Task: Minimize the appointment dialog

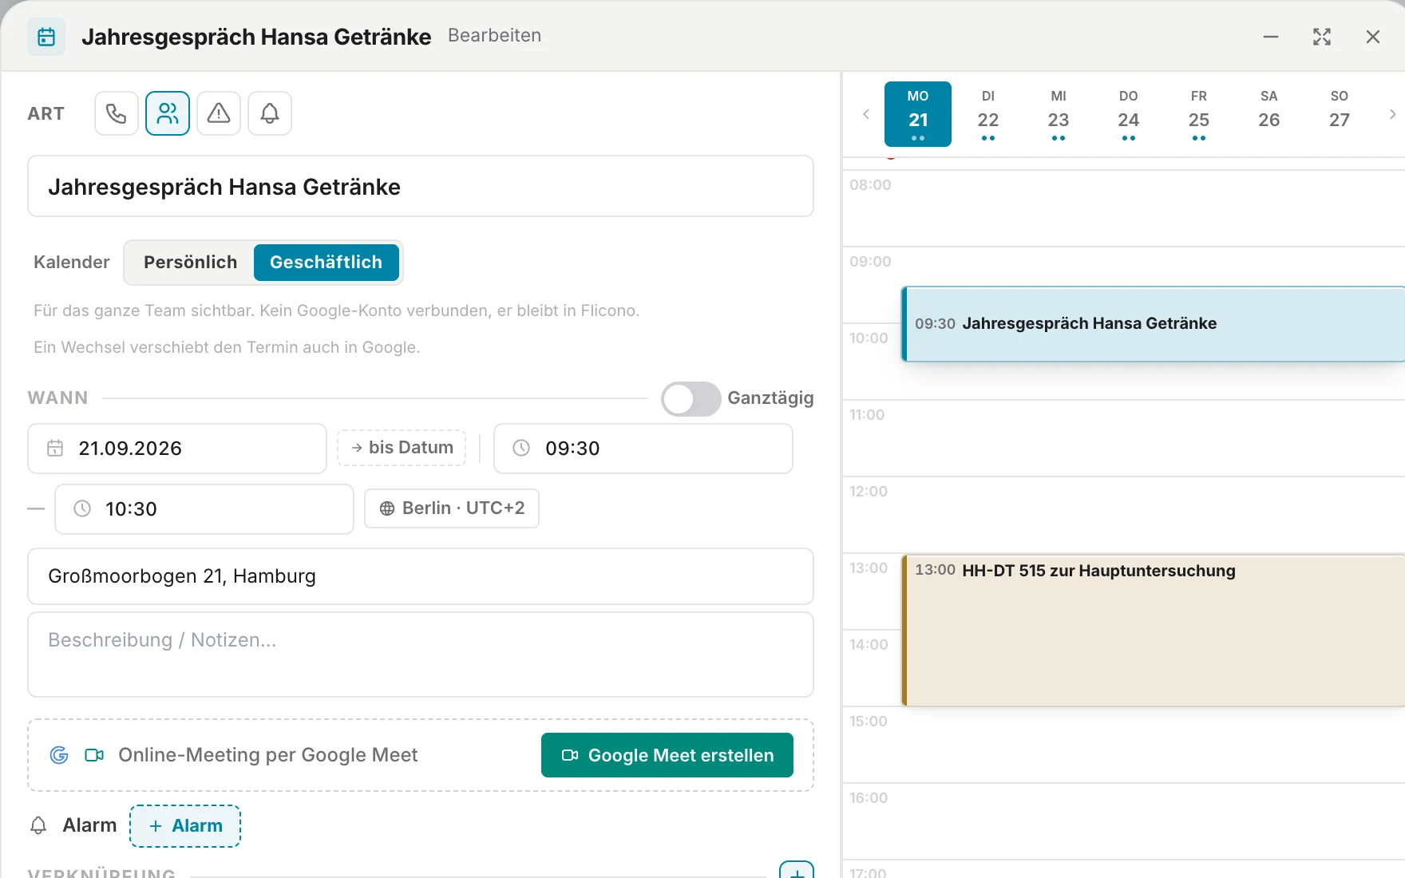Action: (1271, 37)
